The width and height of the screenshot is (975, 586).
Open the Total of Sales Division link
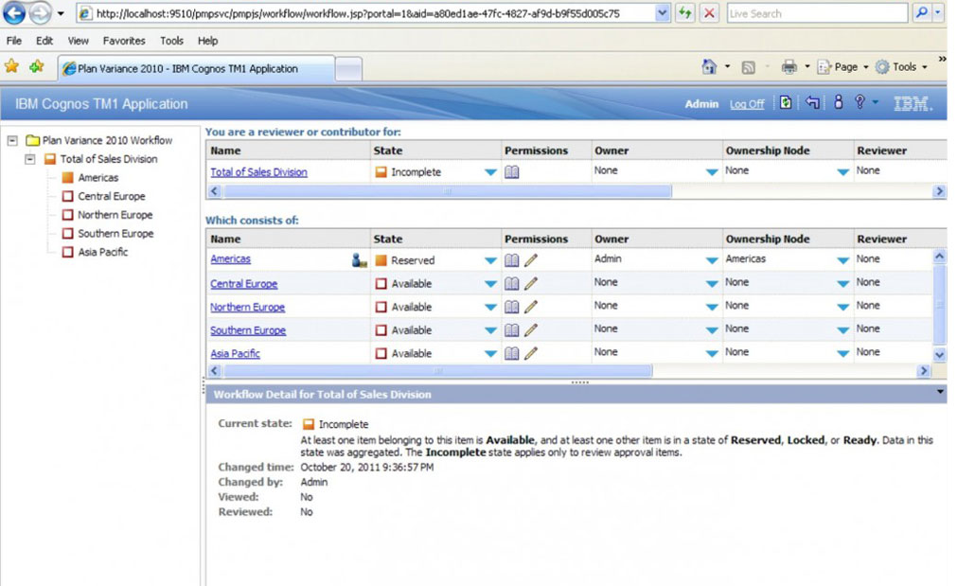258,172
